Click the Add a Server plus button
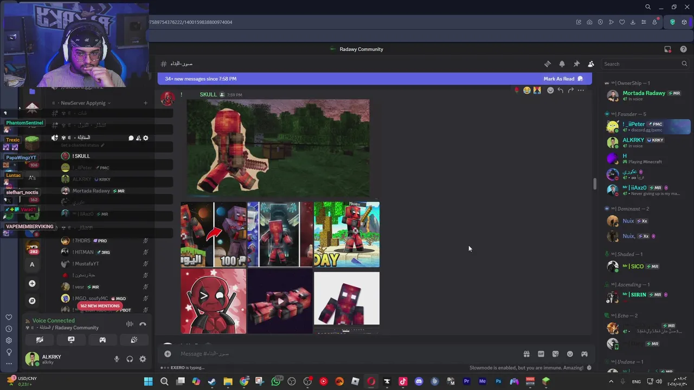This screenshot has width=694, height=390. coord(32,283)
